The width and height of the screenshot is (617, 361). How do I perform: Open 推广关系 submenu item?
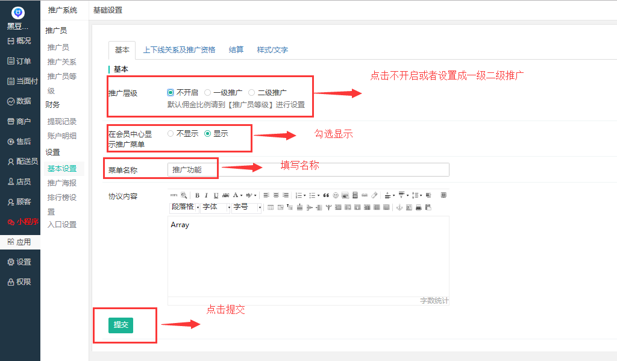coord(62,62)
